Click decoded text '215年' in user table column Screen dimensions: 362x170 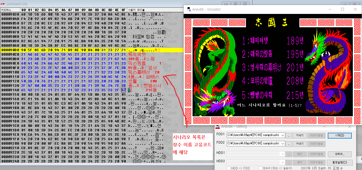[x=152, y=90]
